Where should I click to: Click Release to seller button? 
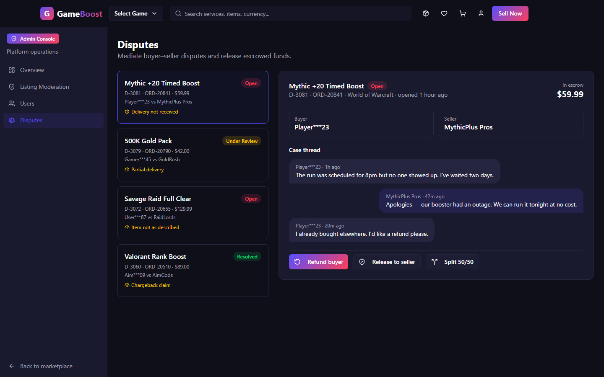(387, 262)
